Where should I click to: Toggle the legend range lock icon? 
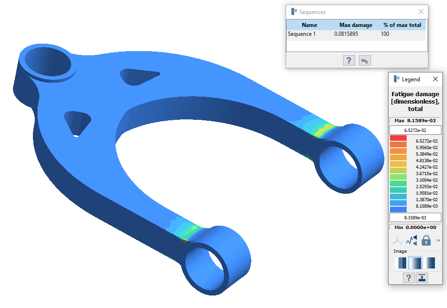tap(426, 240)
